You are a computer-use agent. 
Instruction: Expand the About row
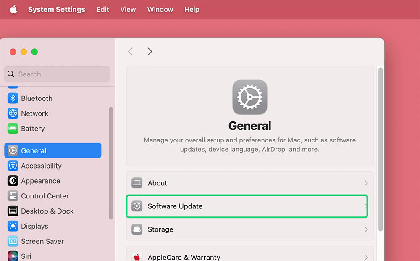pos(366,183)
